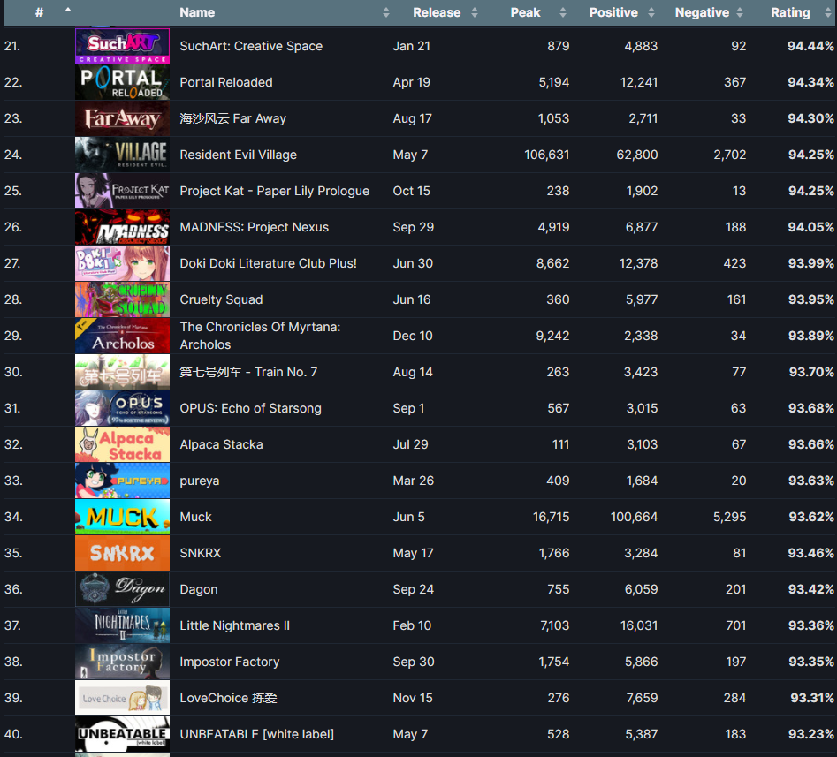The width and height of the screenshot is (837, 757).
Task: Open UNBEATABLE white label thumbnail
Action: pyautogui.click(x=122, y=735)
